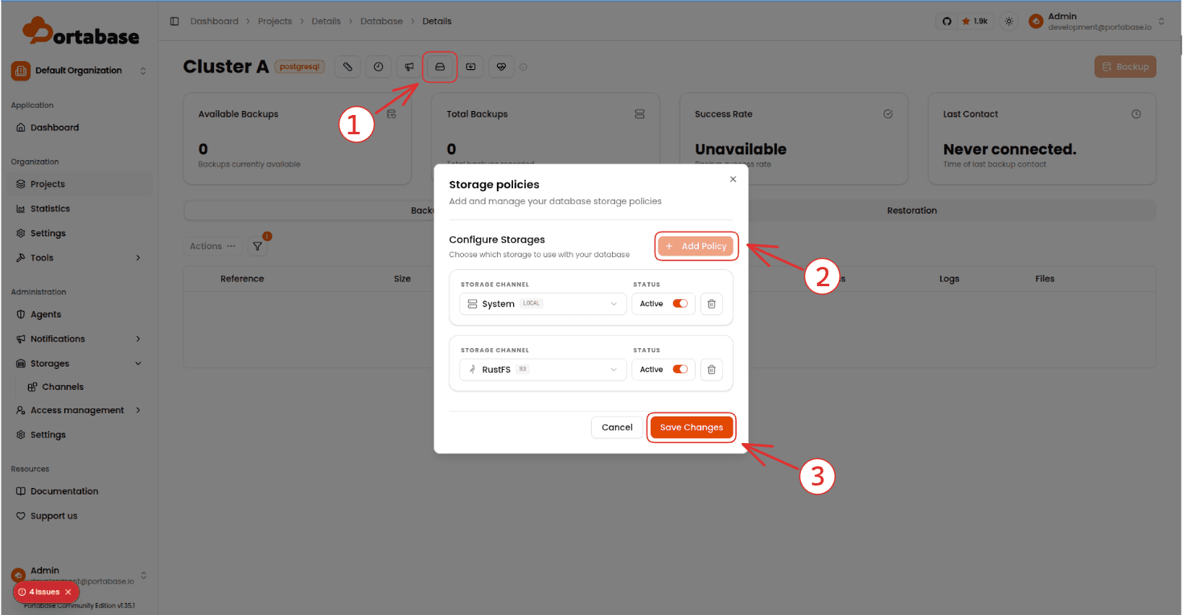
Task: Toggle the sidebar panel icon
Action: tap(175, 21)
